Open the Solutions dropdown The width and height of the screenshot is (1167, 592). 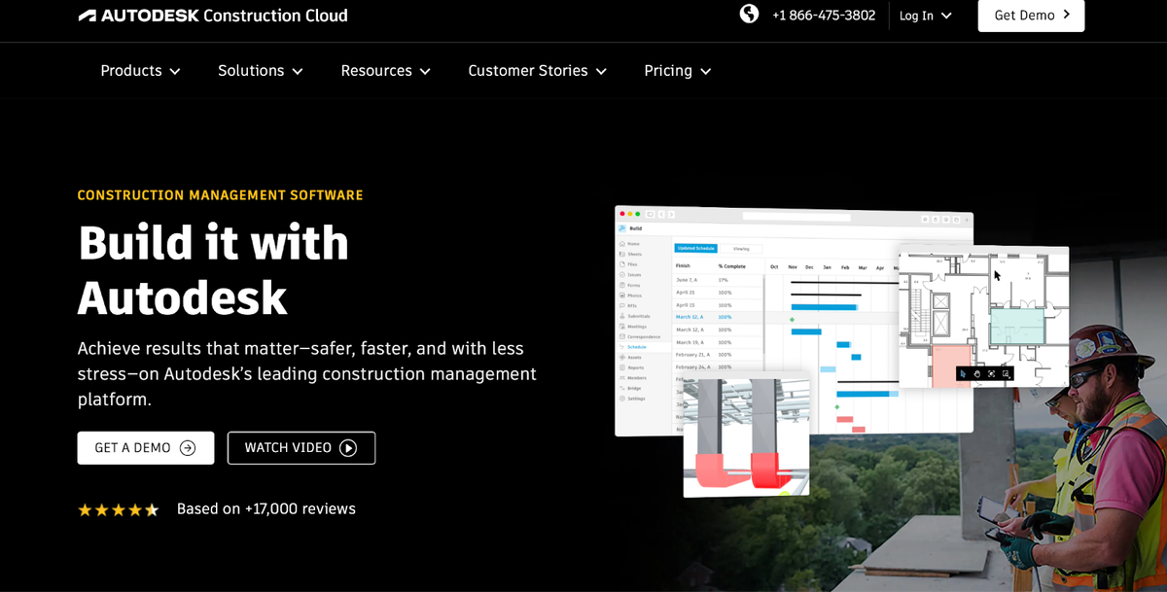[260, 70]
